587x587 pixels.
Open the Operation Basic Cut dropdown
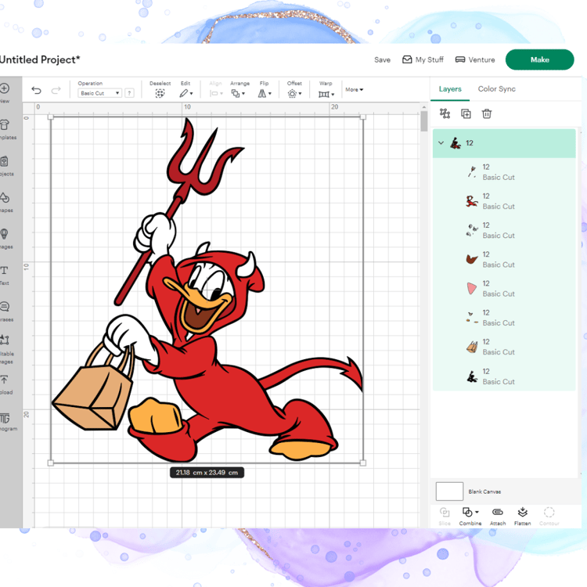[100, 93]
